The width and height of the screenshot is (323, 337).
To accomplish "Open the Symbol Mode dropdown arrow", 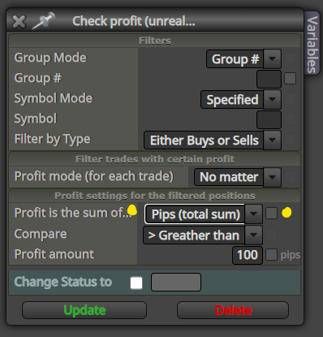I will point(273,99).
